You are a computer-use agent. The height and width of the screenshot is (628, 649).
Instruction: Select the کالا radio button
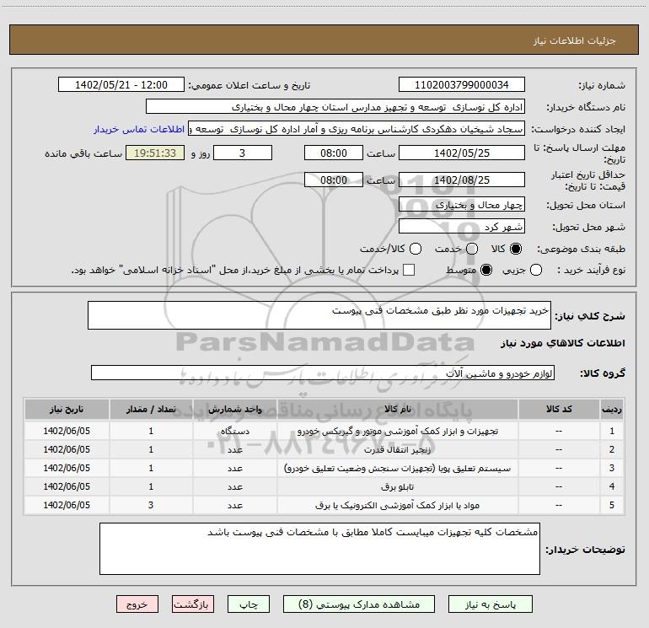pyautogui.click(x=516, y=249)
